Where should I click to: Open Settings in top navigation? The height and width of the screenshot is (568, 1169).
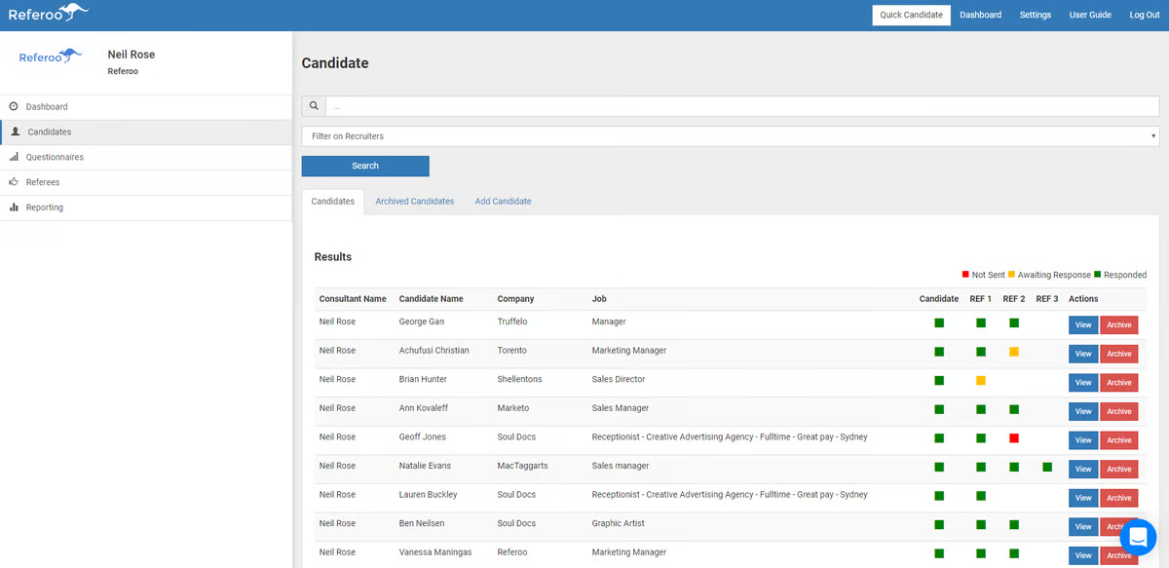[1036, 15]
